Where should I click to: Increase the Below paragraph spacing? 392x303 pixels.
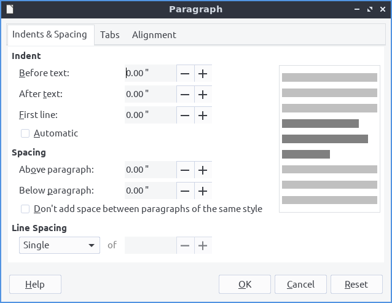[x=203, y=191]
